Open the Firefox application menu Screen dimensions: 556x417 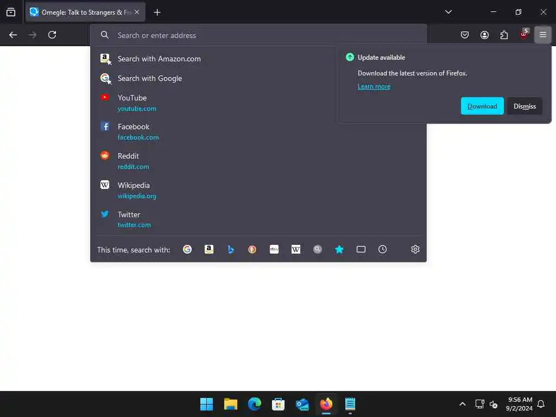(x=543, y=35)
